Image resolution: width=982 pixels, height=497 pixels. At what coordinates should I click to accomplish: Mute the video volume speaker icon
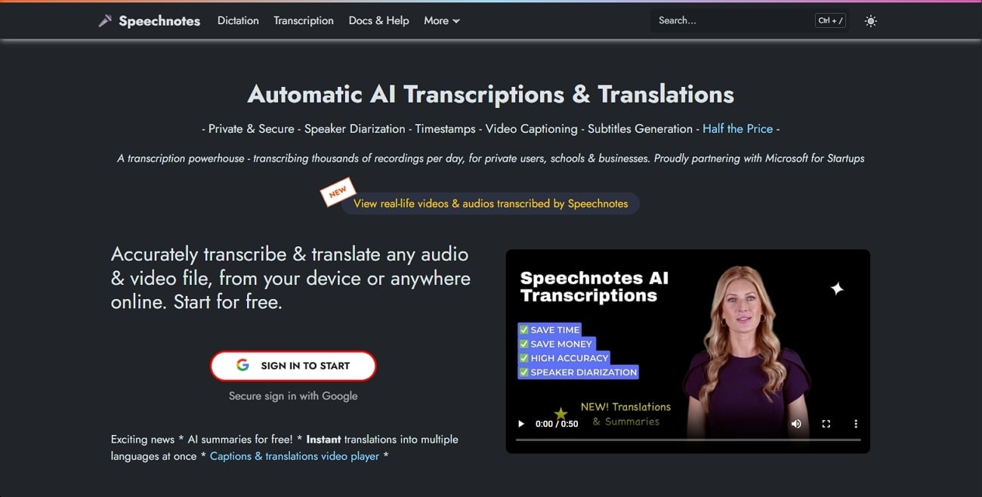[796, 424]
